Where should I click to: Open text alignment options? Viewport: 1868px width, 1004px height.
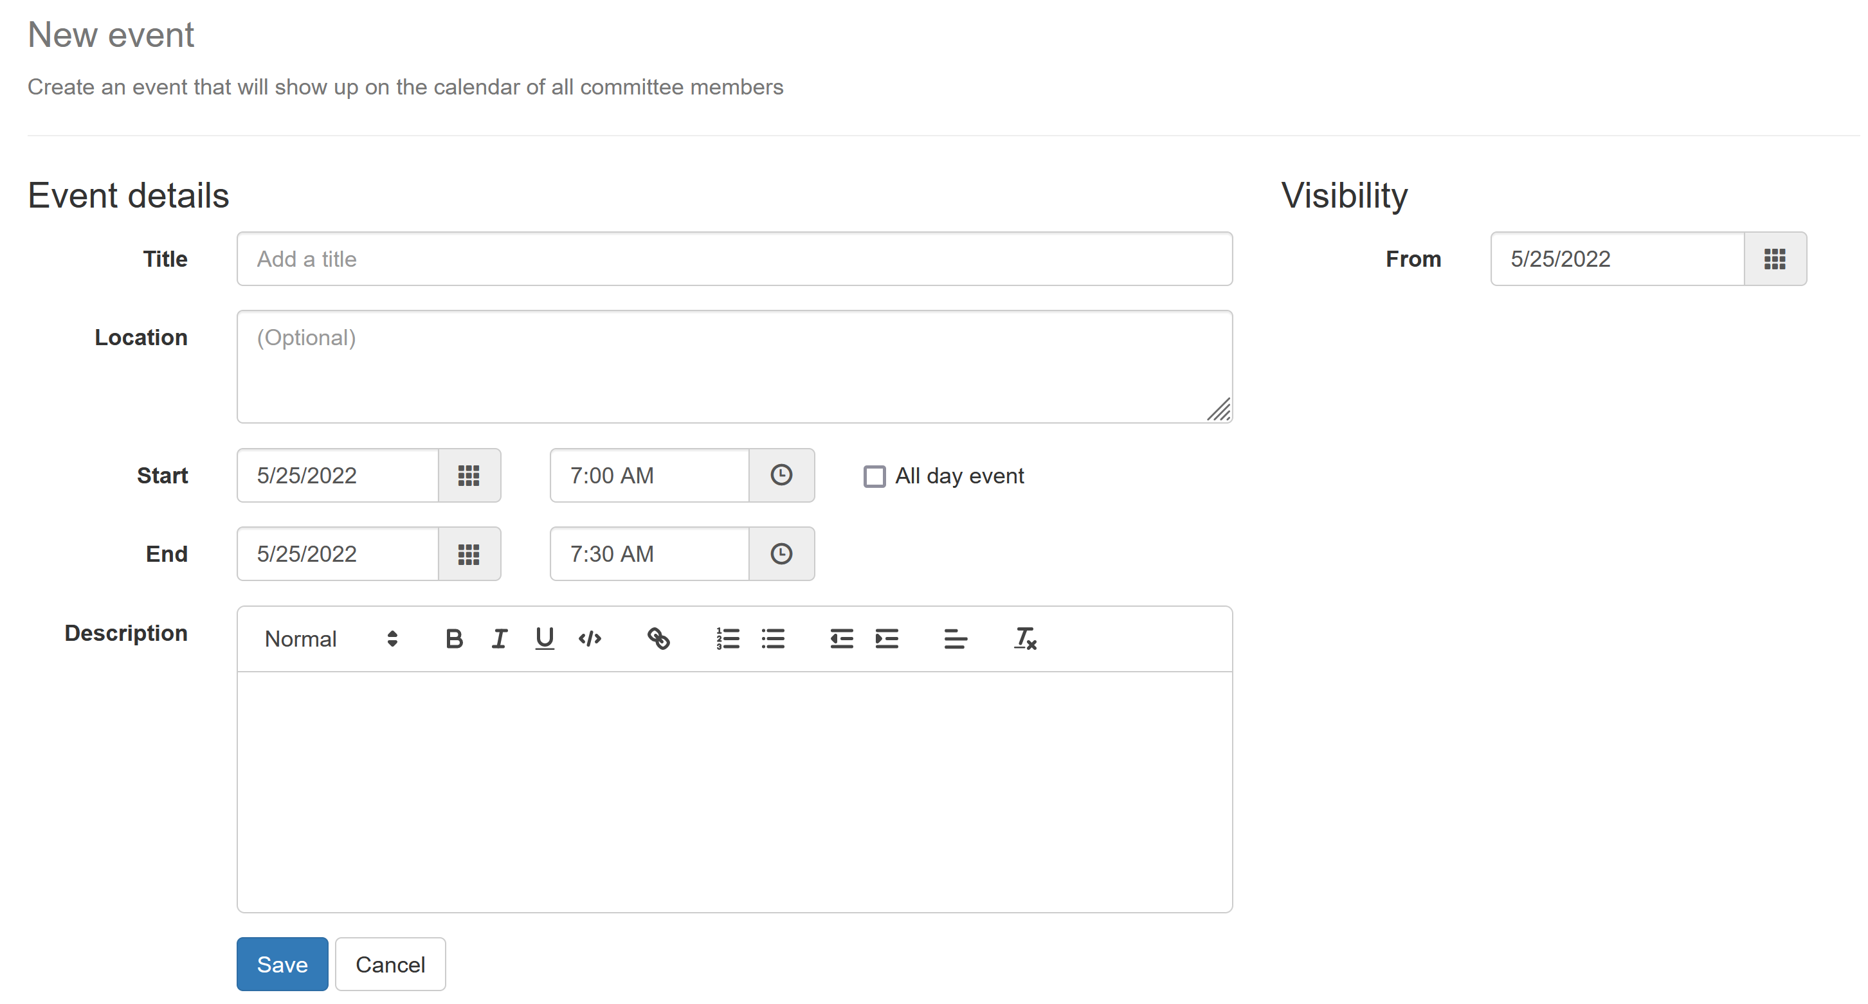pyautogui.click(x=955, y=639)
